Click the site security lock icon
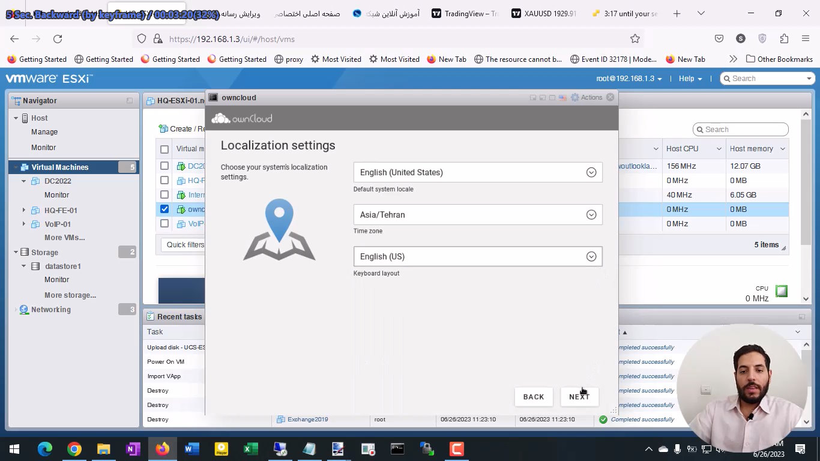The image size is (820, 461). (x=157, y=38)
